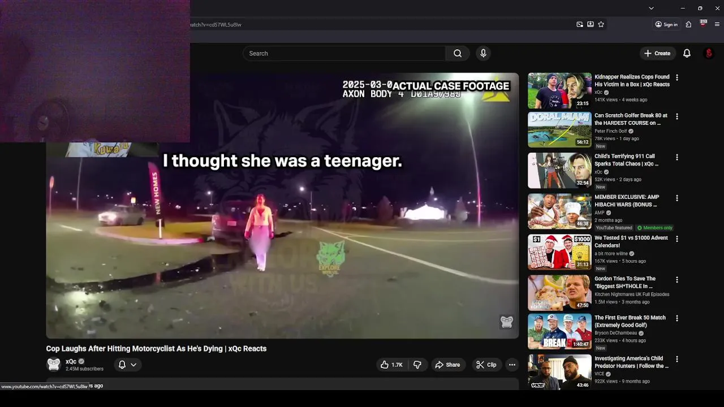Click Kitchen Nightmares UK Full Episodes channel
The width and height of the screenshot is (724, 407).
click(x=632, y=295)
